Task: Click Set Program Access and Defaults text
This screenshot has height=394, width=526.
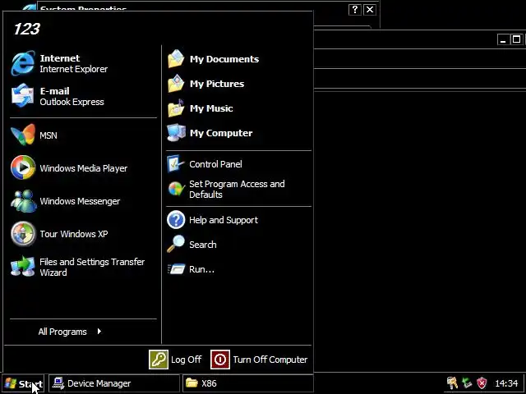Action: point(237,190)
